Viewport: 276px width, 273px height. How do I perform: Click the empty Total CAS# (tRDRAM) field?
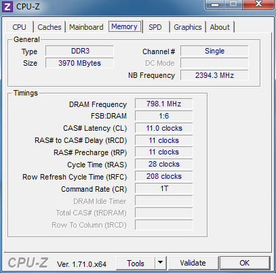coord(164,213)
